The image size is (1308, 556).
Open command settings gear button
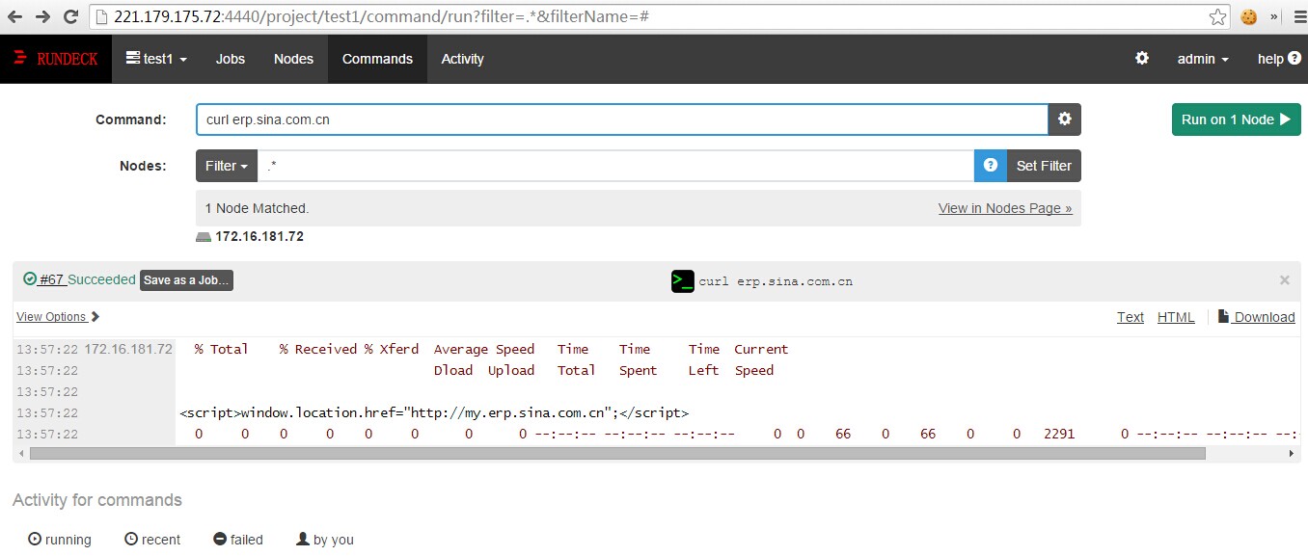point(1065,119)
